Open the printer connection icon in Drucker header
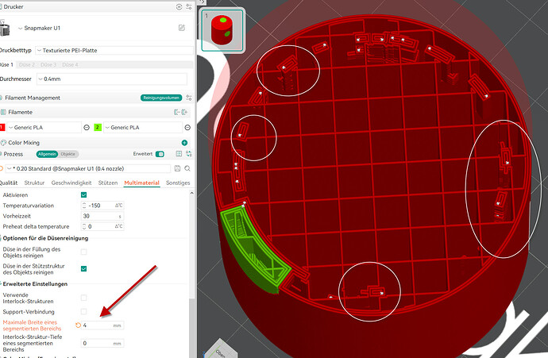Screen dimensions: 548x358 pos(179,6)
